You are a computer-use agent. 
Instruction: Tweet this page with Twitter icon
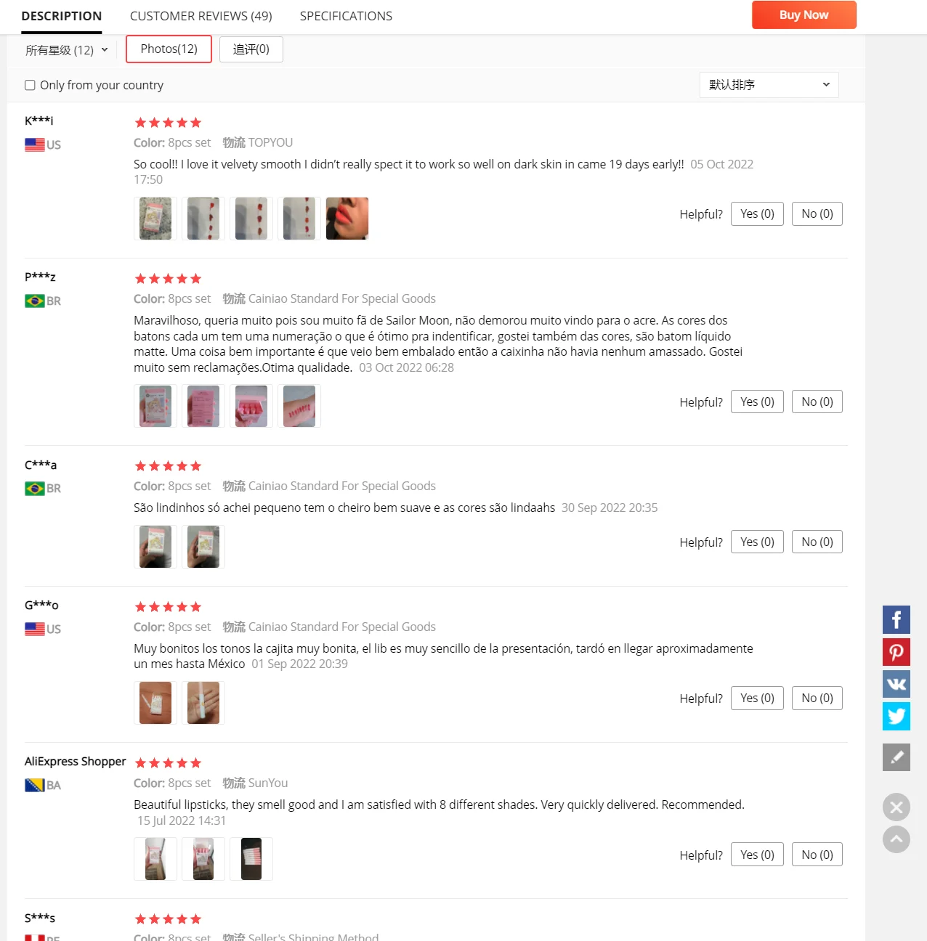point(896,716)
